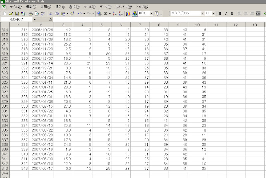
Task: Toggle underline formatting
Action: (x=232, y=14)
